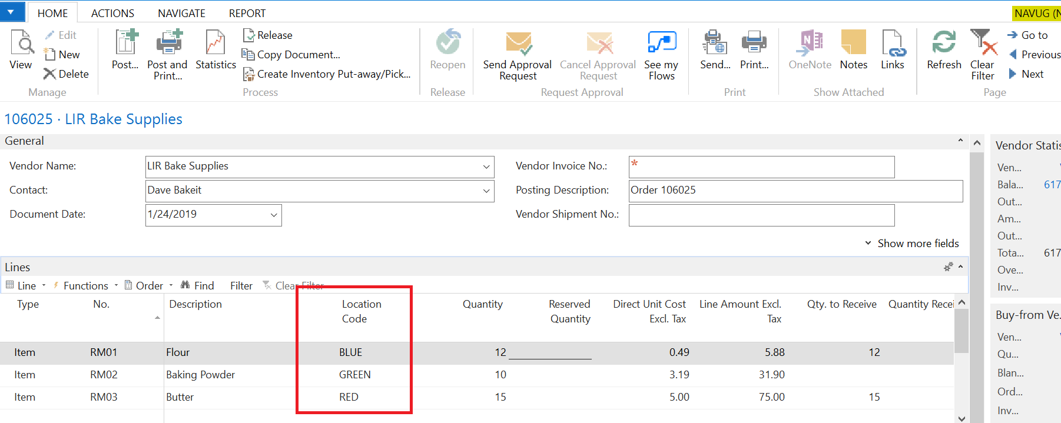Open the Vendor Name dropdown
Screen dimensions: 1061x423
click(486, 167)
